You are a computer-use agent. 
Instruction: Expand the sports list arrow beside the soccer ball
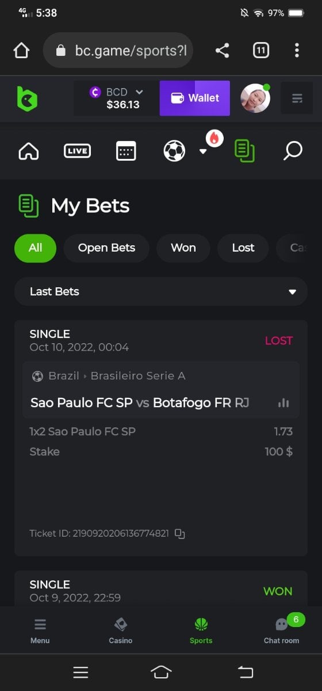click(202, 151)
